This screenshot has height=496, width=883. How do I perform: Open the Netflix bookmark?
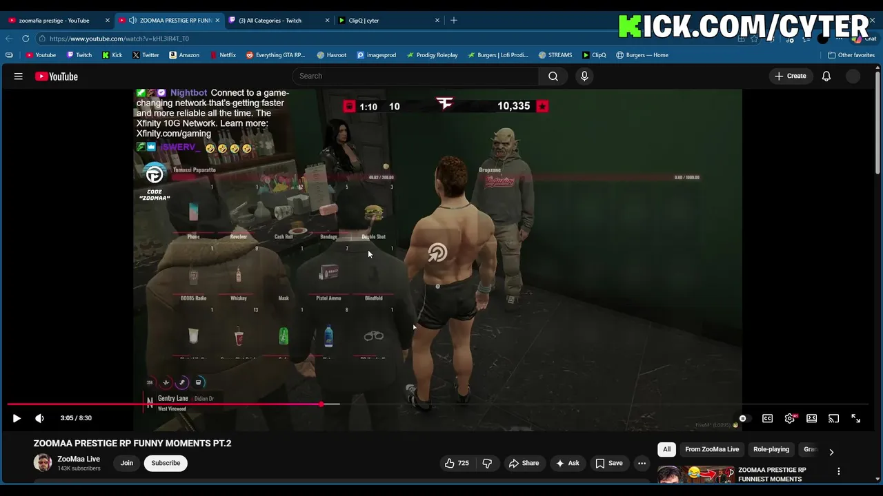(222, 55)
